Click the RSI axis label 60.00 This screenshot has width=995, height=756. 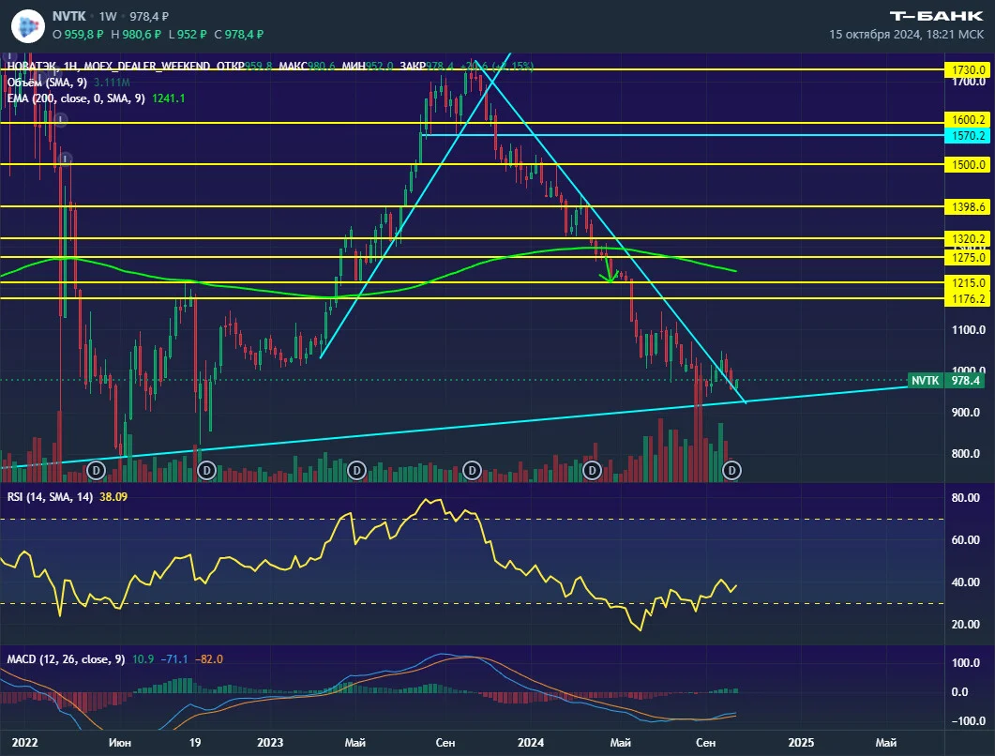[965, 540]
